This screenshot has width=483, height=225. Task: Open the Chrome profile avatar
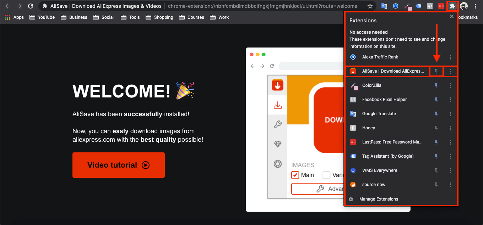464,6
